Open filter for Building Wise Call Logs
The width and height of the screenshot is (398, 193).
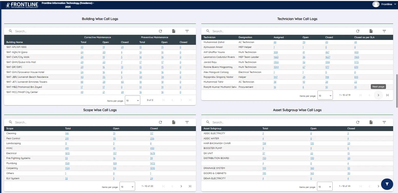[187, 31]
